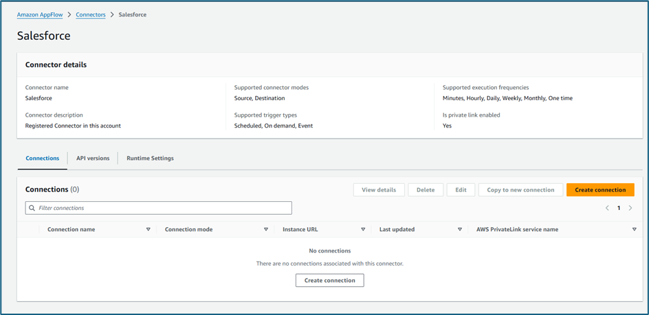Click the Salesforce page heading
The width and height of the screenshot is (649, 315).
click(44, 36)
